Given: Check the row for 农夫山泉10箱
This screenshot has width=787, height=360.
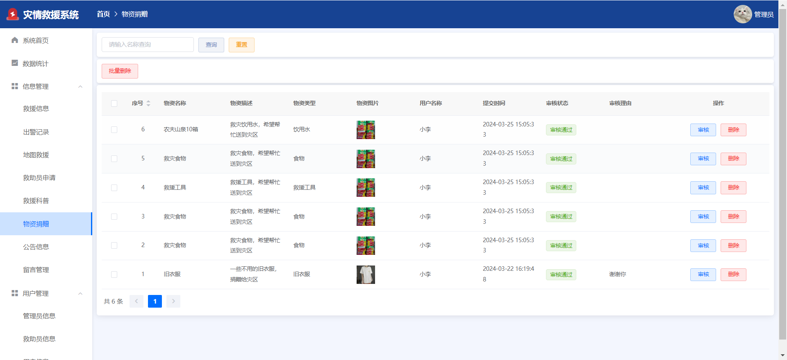Looking at the screenshot, I should 114,130.
